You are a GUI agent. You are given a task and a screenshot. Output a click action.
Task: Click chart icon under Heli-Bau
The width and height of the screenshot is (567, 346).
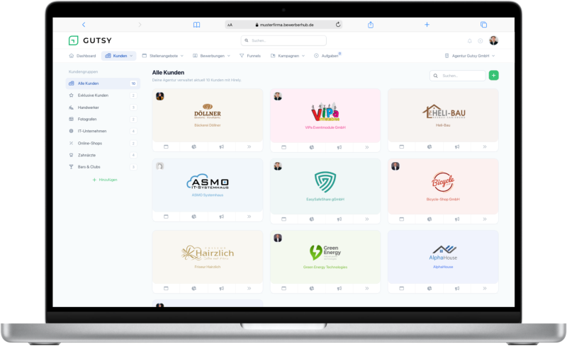click(430, 146)
